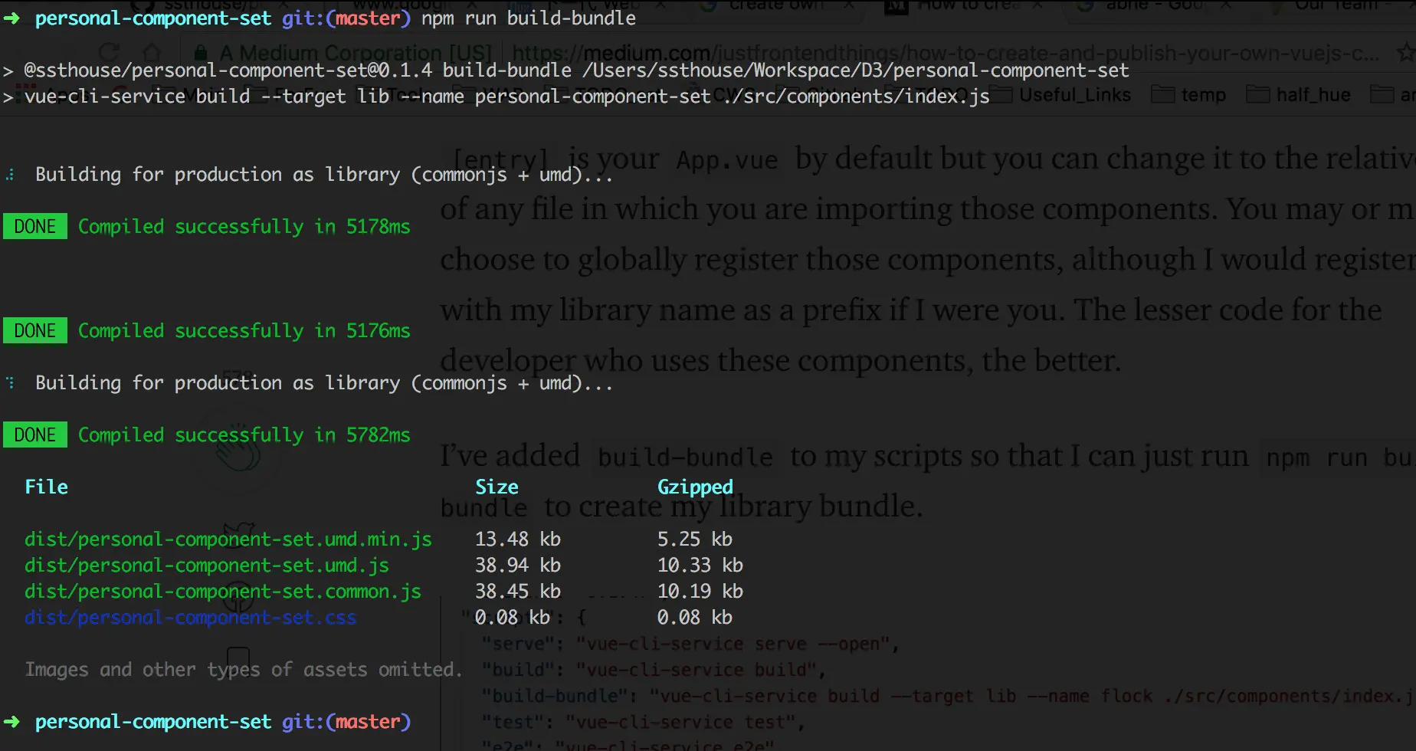Image resolution: width=1416 pixels, height=751 pixels.
Task: Click the "test" script line in the article's code block
Action: tap(643, 722)
